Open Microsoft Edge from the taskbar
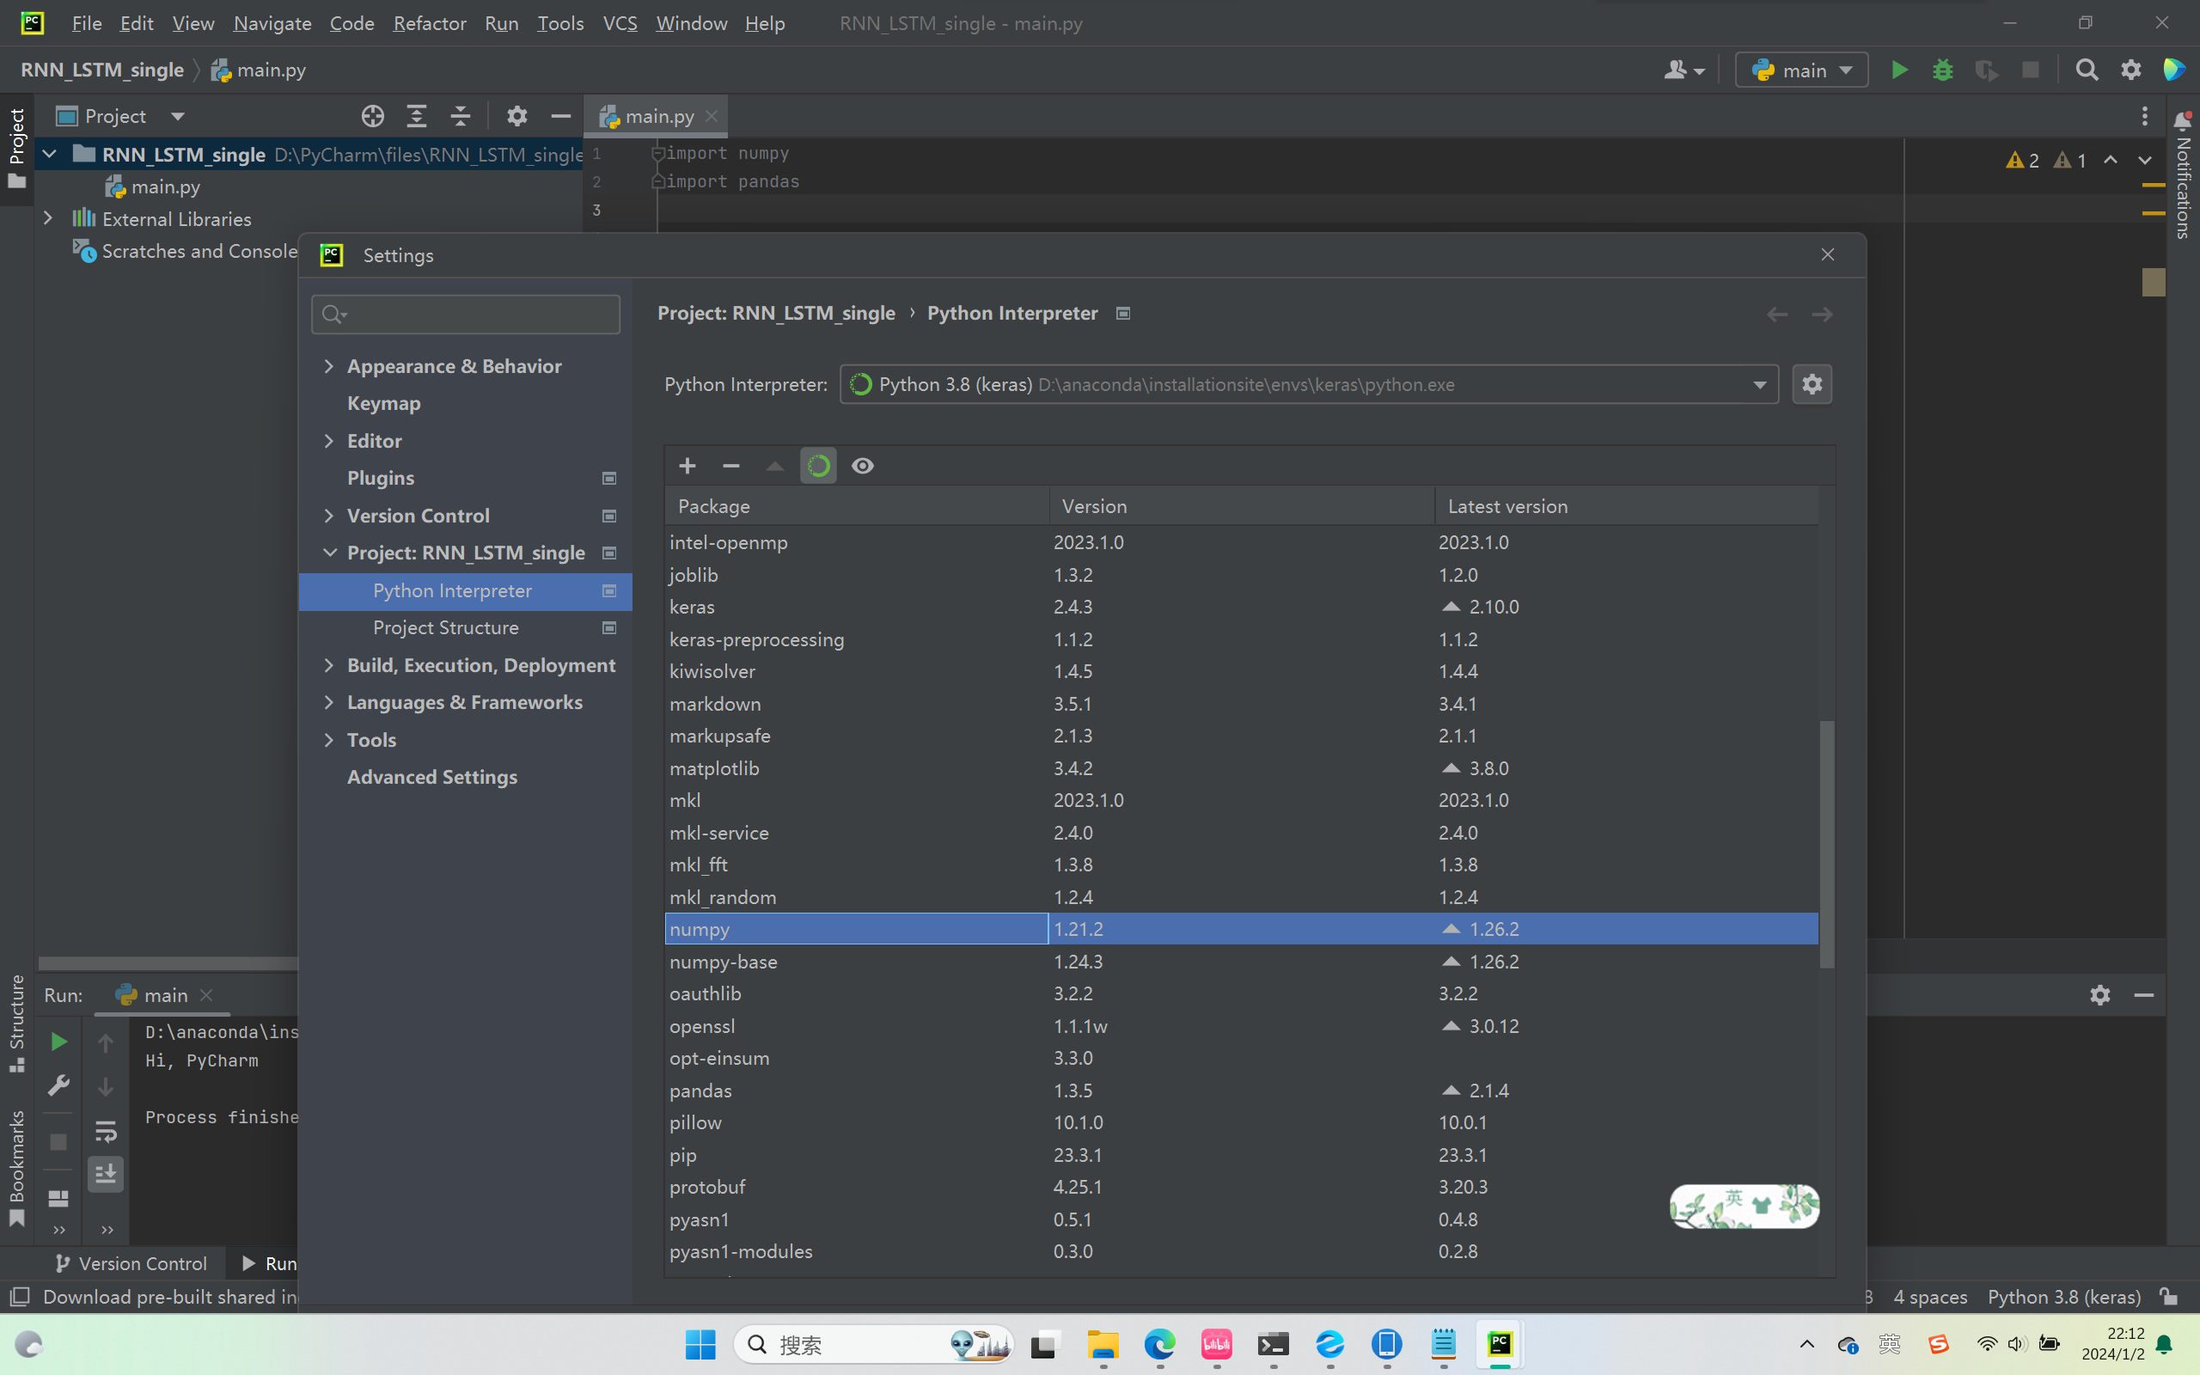Screen dimensions: 2200x1375 click(x=1159, y=1344)
